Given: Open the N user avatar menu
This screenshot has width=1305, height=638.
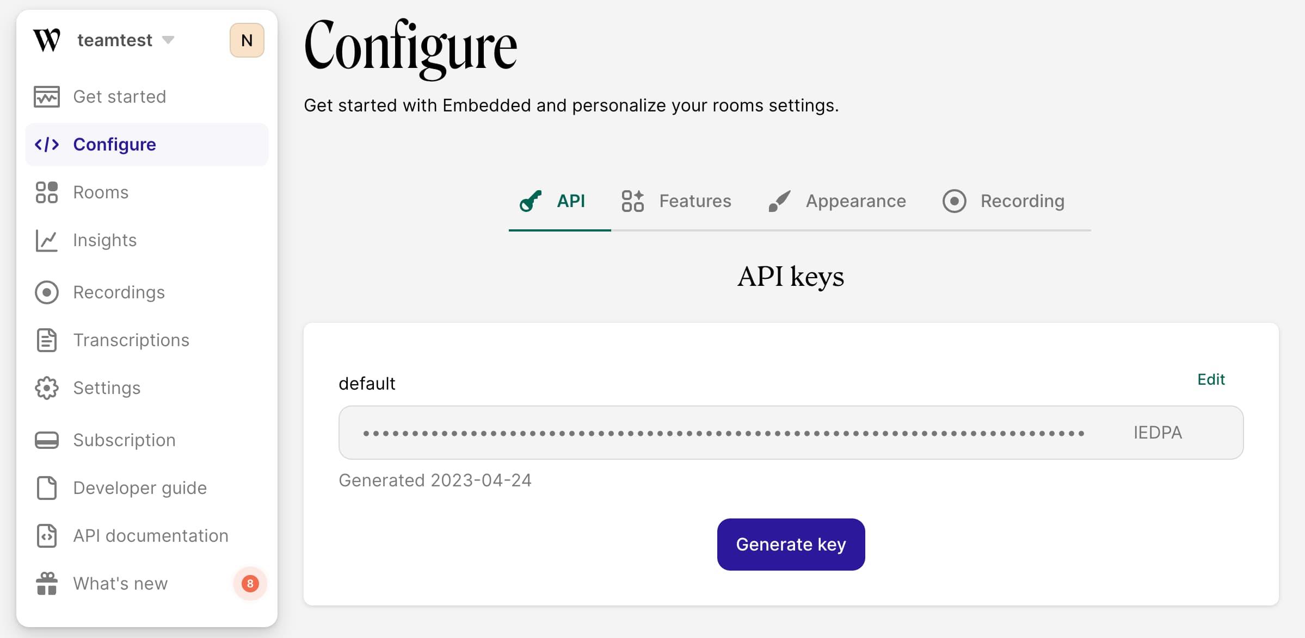Looking at the screenshot, I should tap(247, 40).
